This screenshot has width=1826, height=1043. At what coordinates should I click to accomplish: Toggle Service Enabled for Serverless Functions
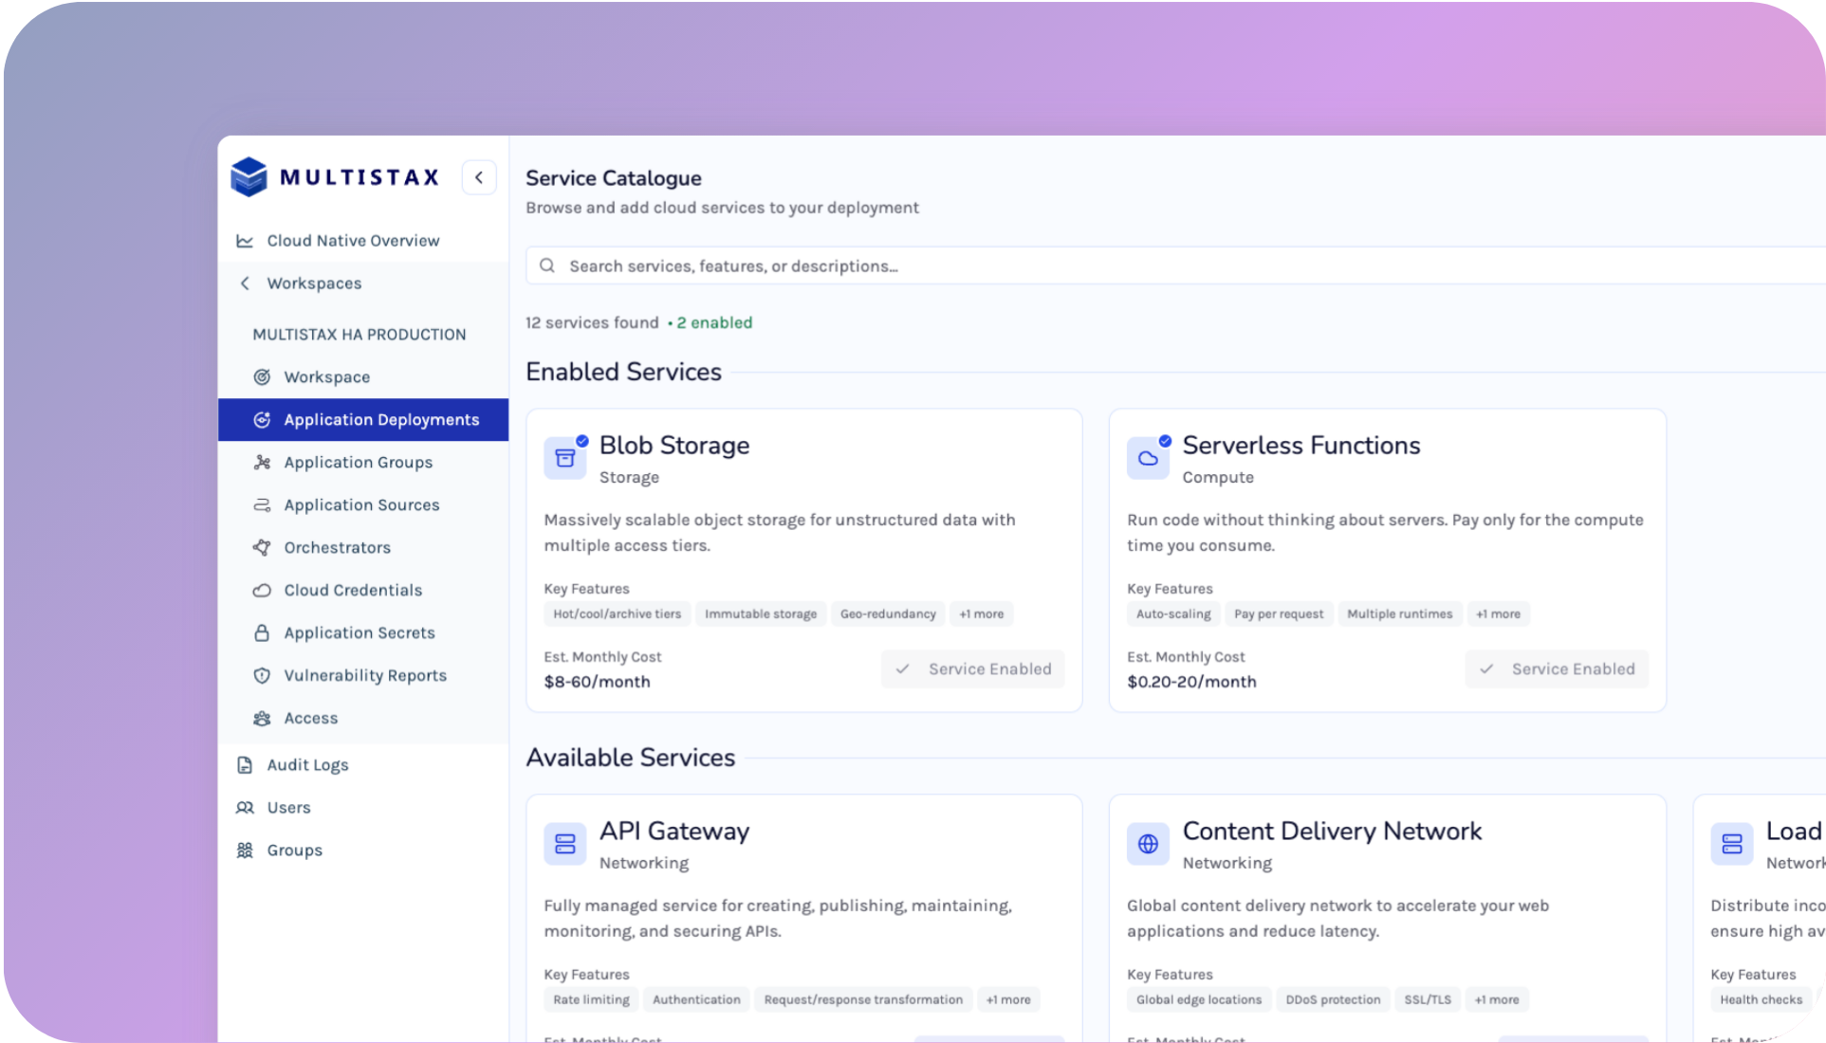coord(1556,668)
